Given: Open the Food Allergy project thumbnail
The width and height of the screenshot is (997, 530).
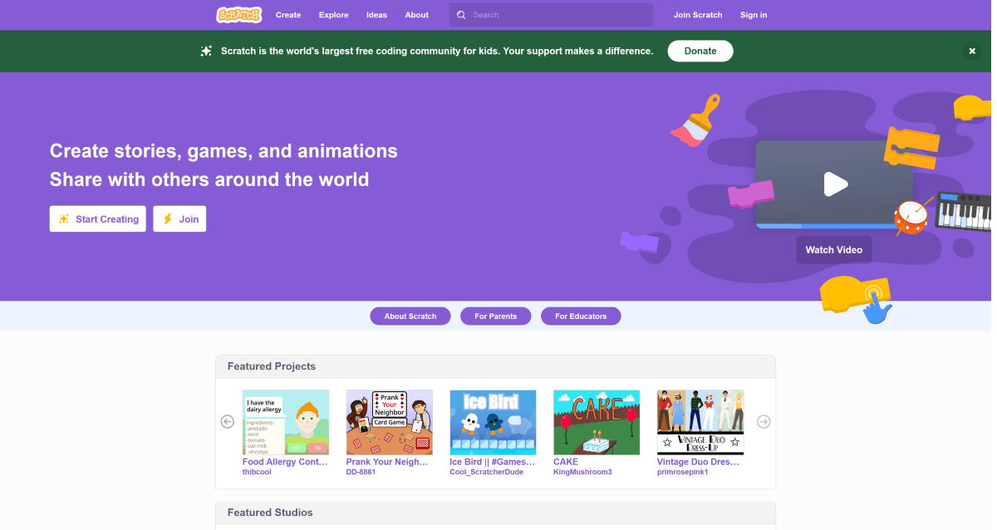Looking at the screenshot, I should point(286,422).
